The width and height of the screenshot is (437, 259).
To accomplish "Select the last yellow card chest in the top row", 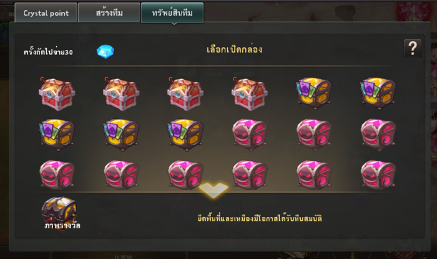I will click(x=378, y=93).
